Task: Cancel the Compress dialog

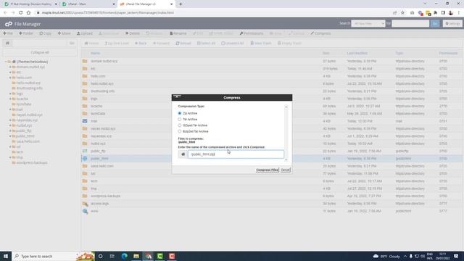Action: (285, 170)
